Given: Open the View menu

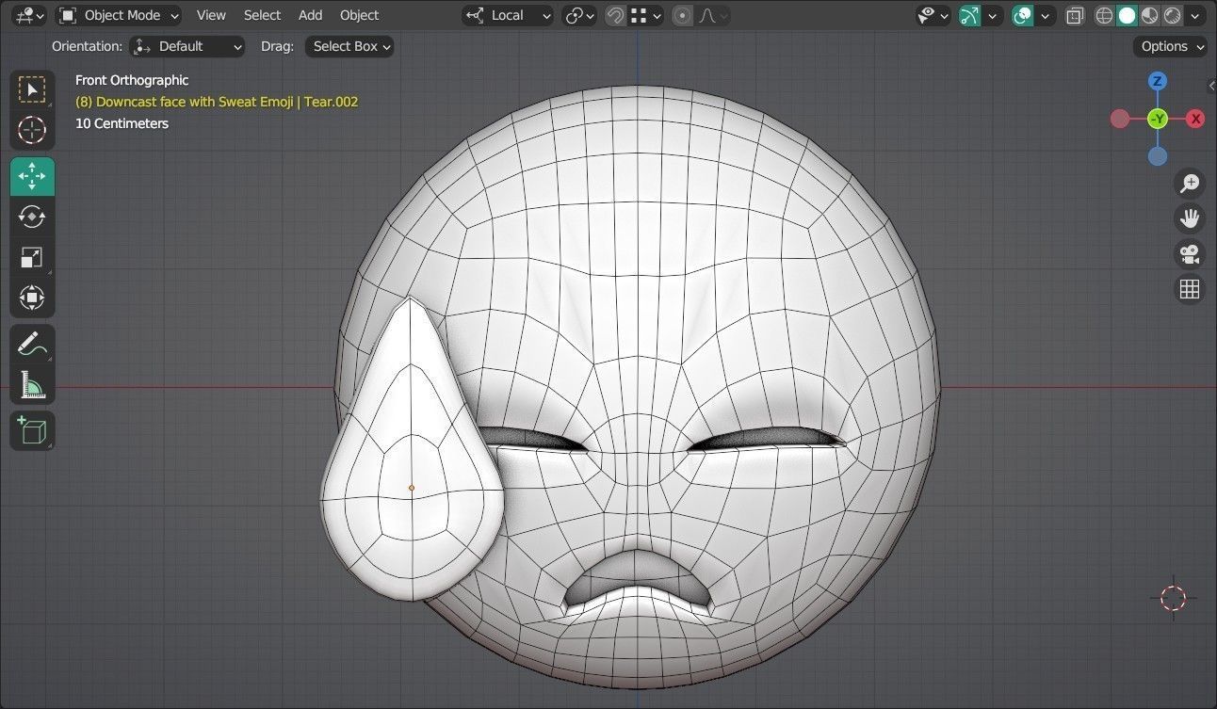Looking at the screenshot, I should coord(211,15).
